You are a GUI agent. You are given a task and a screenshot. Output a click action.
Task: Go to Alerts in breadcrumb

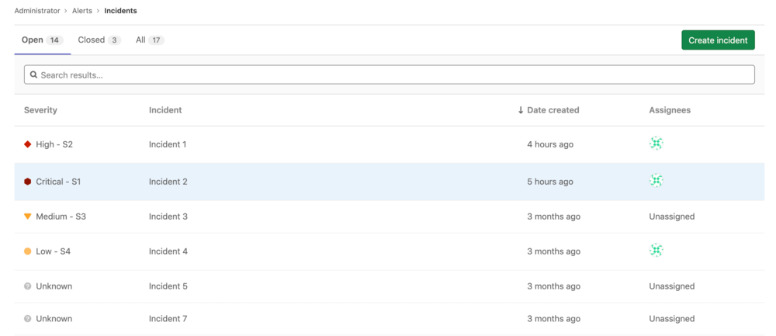[x=82, y=11]
